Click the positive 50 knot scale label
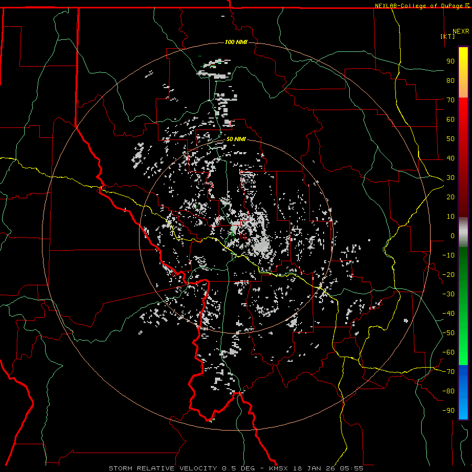The image size is (472, 472). [450, 139]
